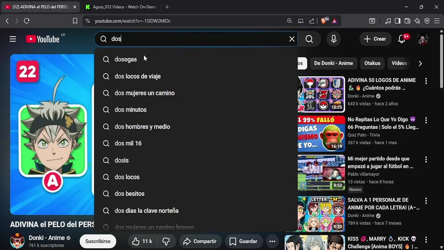Close the ADIVINA el PELO tab
This screenshot has width=444, height=250.
click(x=75, y=7)
